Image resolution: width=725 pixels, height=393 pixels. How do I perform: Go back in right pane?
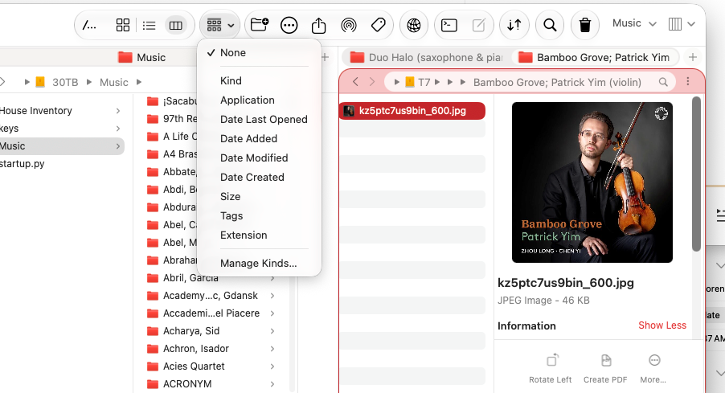pyautogui.click(x=355, y=82)
